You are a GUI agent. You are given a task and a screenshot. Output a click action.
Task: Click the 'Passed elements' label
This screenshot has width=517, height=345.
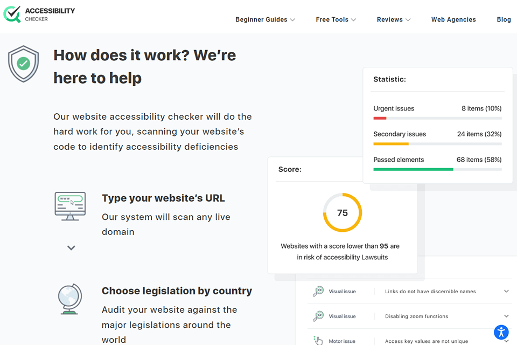[399, 160]
